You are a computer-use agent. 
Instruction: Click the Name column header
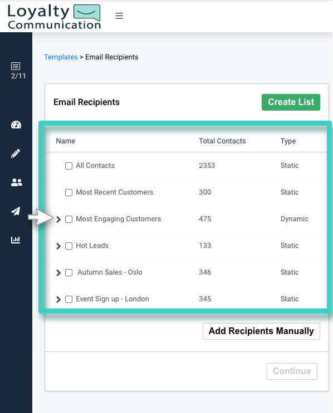pyautogui.click(x=66, y=141)
